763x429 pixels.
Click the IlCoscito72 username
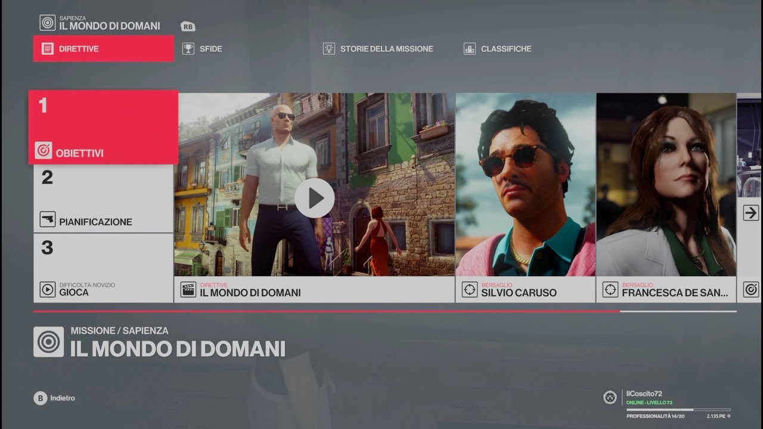(x=644, y=394)
